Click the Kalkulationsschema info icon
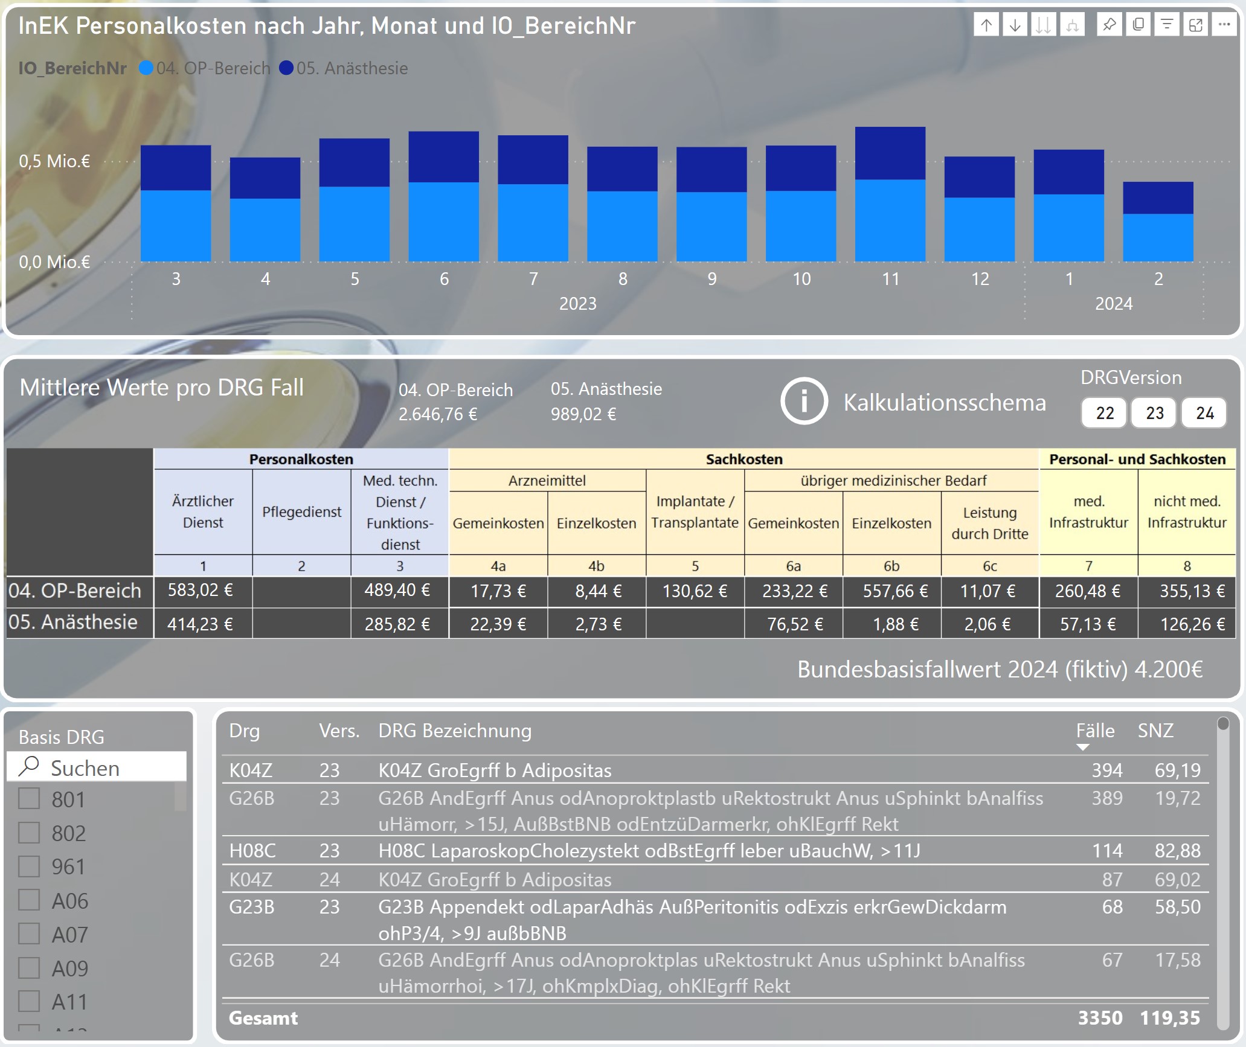 (804, 401)
